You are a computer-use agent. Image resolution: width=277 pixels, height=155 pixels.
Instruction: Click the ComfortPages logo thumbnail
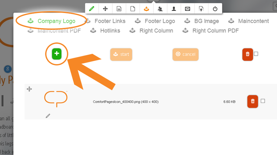56,99
